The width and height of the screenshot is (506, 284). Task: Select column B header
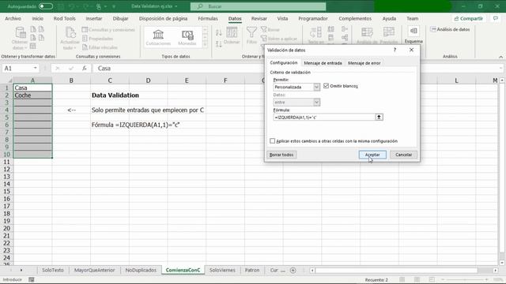tap(71, 80)
